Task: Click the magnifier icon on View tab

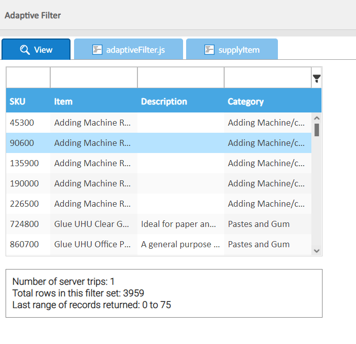Action: 25,50
